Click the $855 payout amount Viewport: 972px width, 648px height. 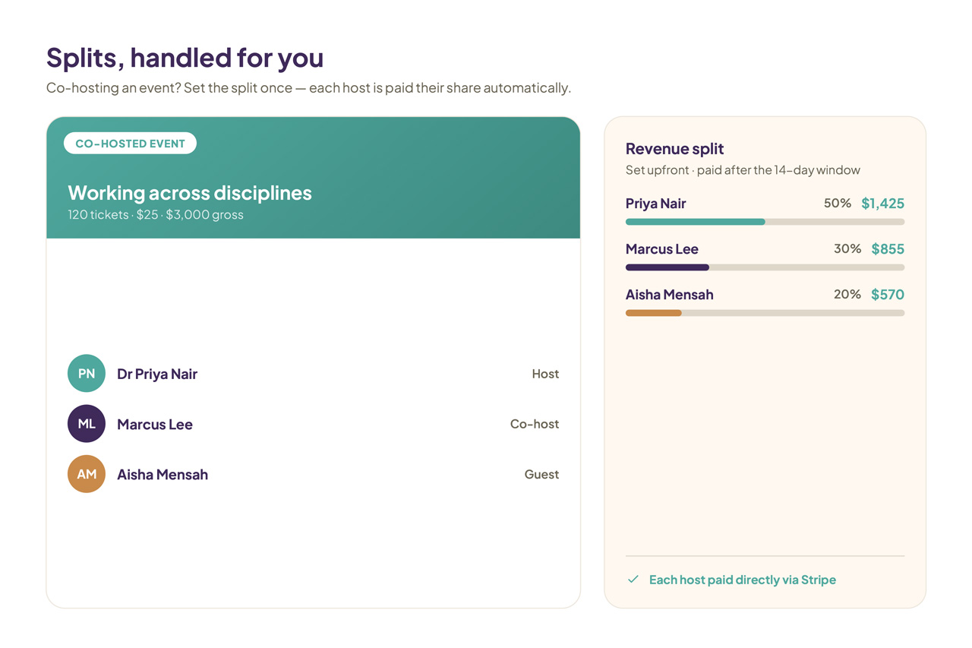click(x=888, y=249)
